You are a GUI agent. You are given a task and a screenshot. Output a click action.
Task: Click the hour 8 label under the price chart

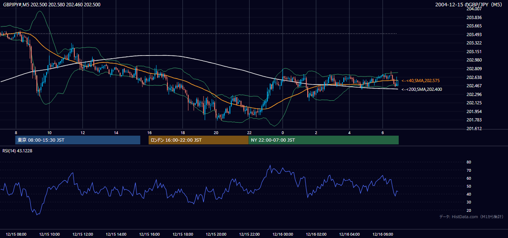pos(16,132)
